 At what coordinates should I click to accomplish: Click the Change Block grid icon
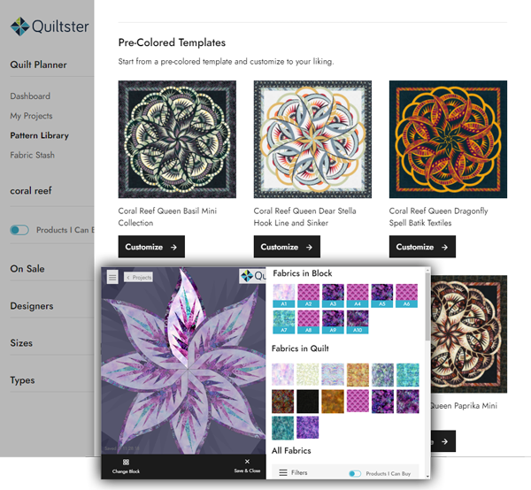click(126, 462)
